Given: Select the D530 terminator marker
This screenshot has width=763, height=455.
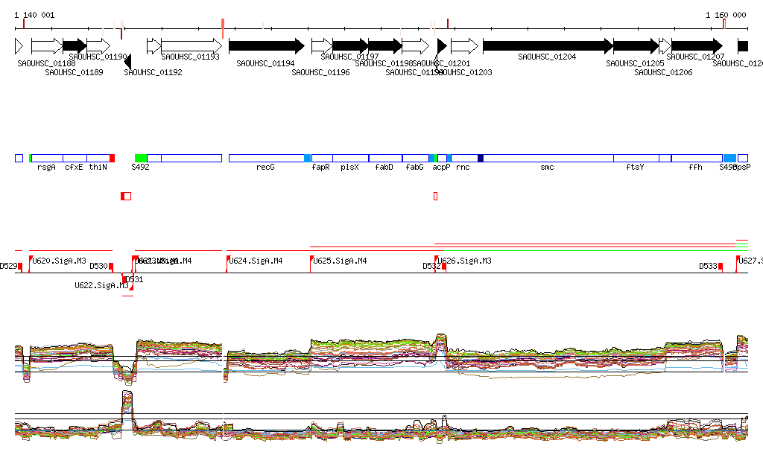Looking at the screenshot, I should 111,266.
